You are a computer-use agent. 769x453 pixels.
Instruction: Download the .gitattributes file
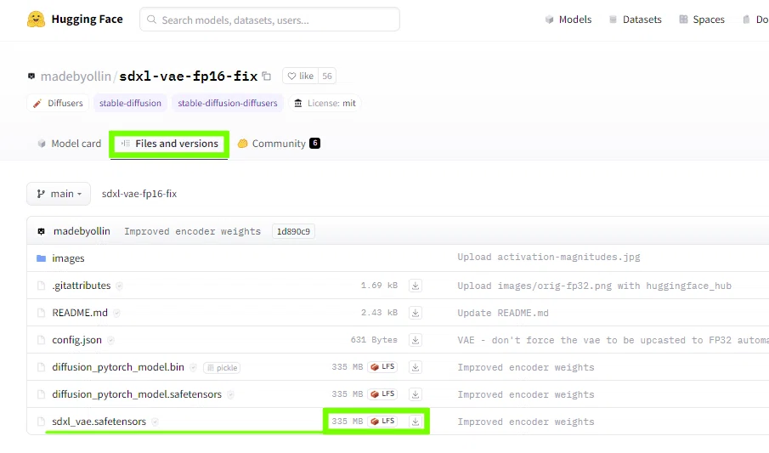pyautogui.click(x=416, y=286)
